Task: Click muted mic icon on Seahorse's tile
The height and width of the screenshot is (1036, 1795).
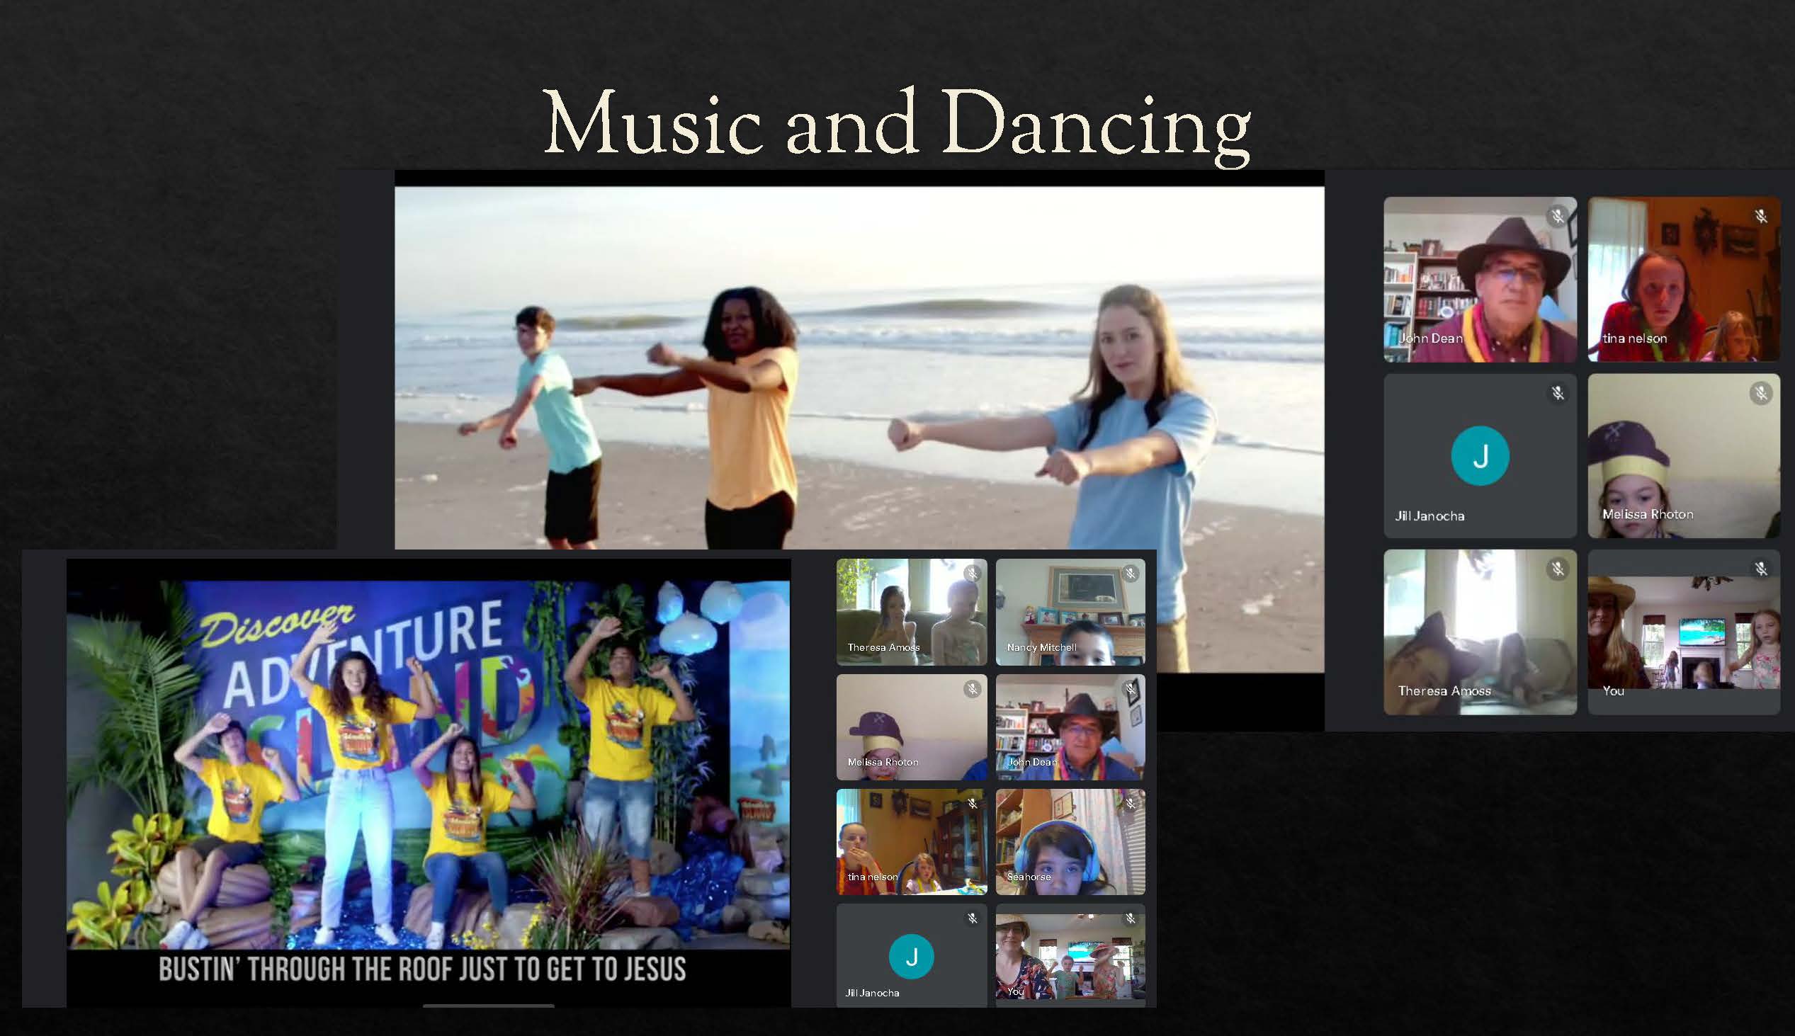Action: [1131, 803]
